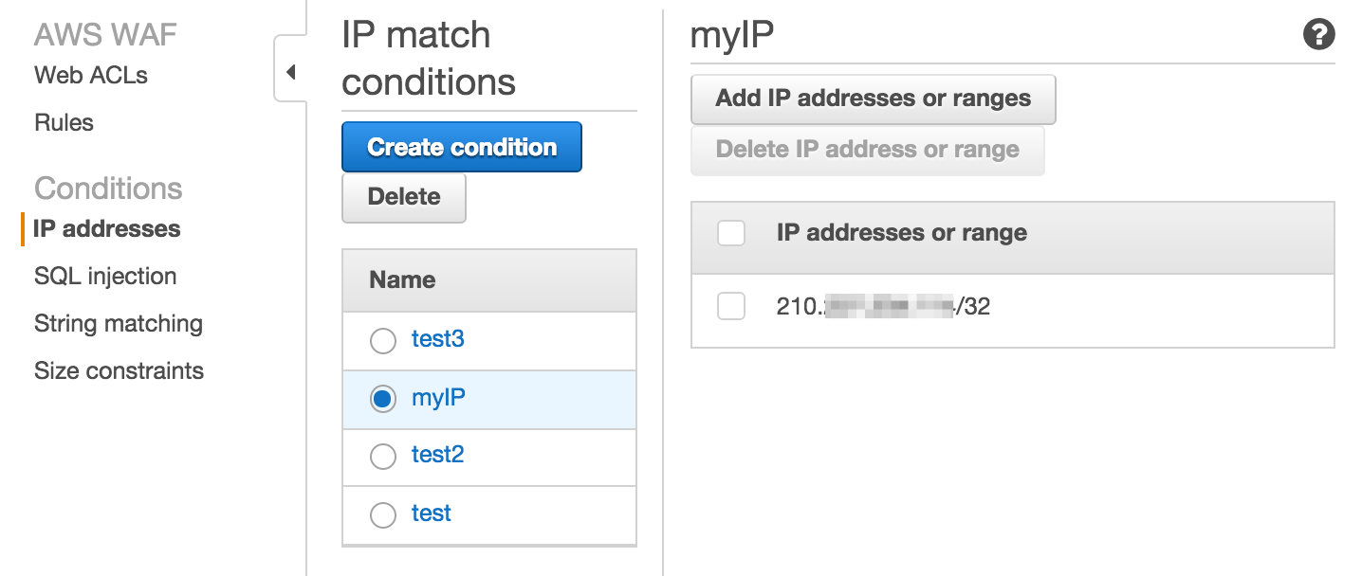Select IP addresses in the sidebar
1362x576 pixels.
tap(106, 229)
